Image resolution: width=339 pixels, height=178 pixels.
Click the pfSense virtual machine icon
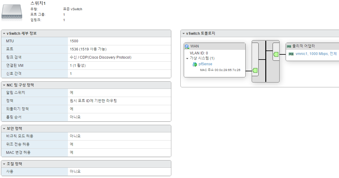pyautogui.click(x=195, y=64)
